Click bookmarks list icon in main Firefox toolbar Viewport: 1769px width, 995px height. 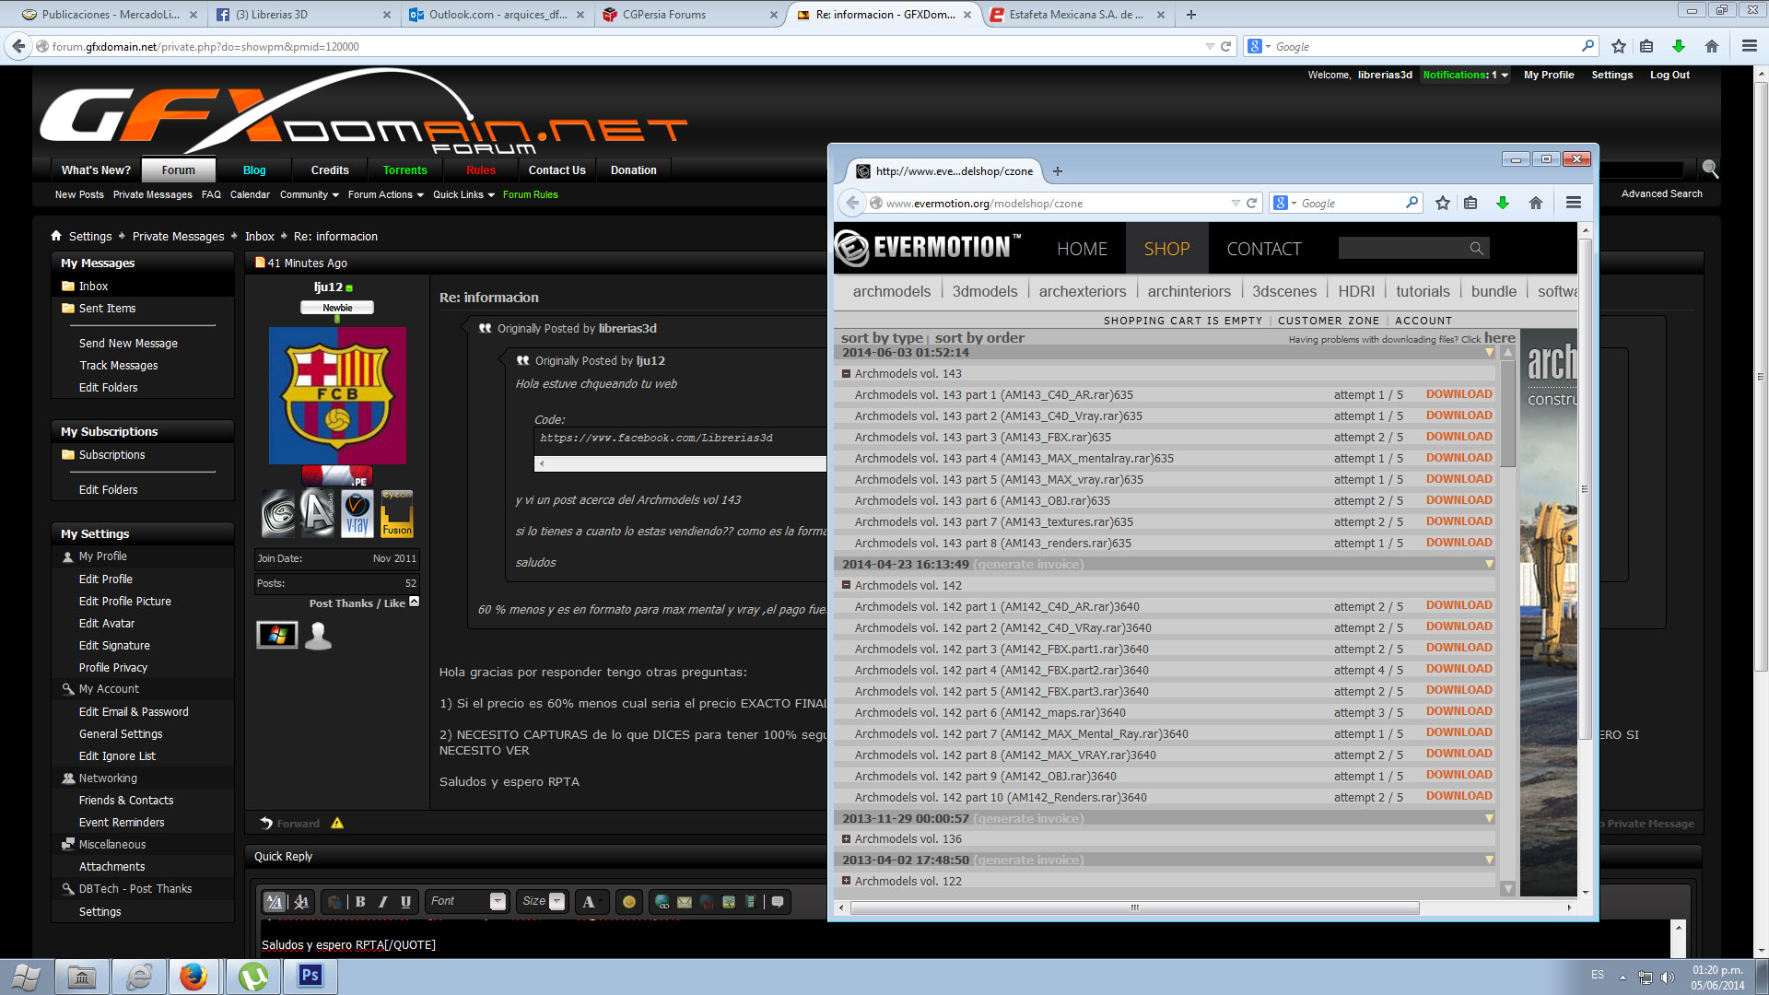click(x=1646, y=46)
